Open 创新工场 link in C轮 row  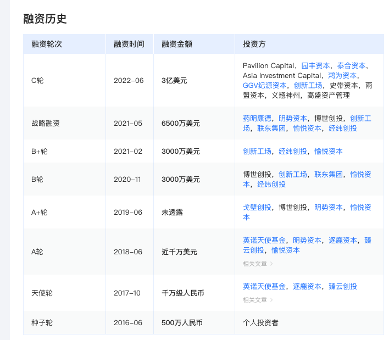[x=308, y=85]
